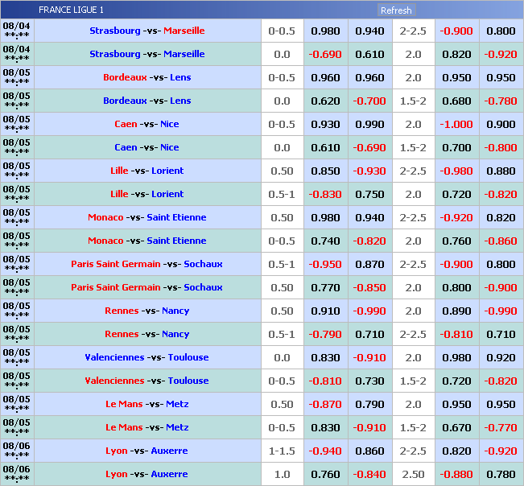The image size is (524, 486).
Task: Open the Strasbourg vs Marseille match with 0-0.5 handicap
Action: click(146, 31)
